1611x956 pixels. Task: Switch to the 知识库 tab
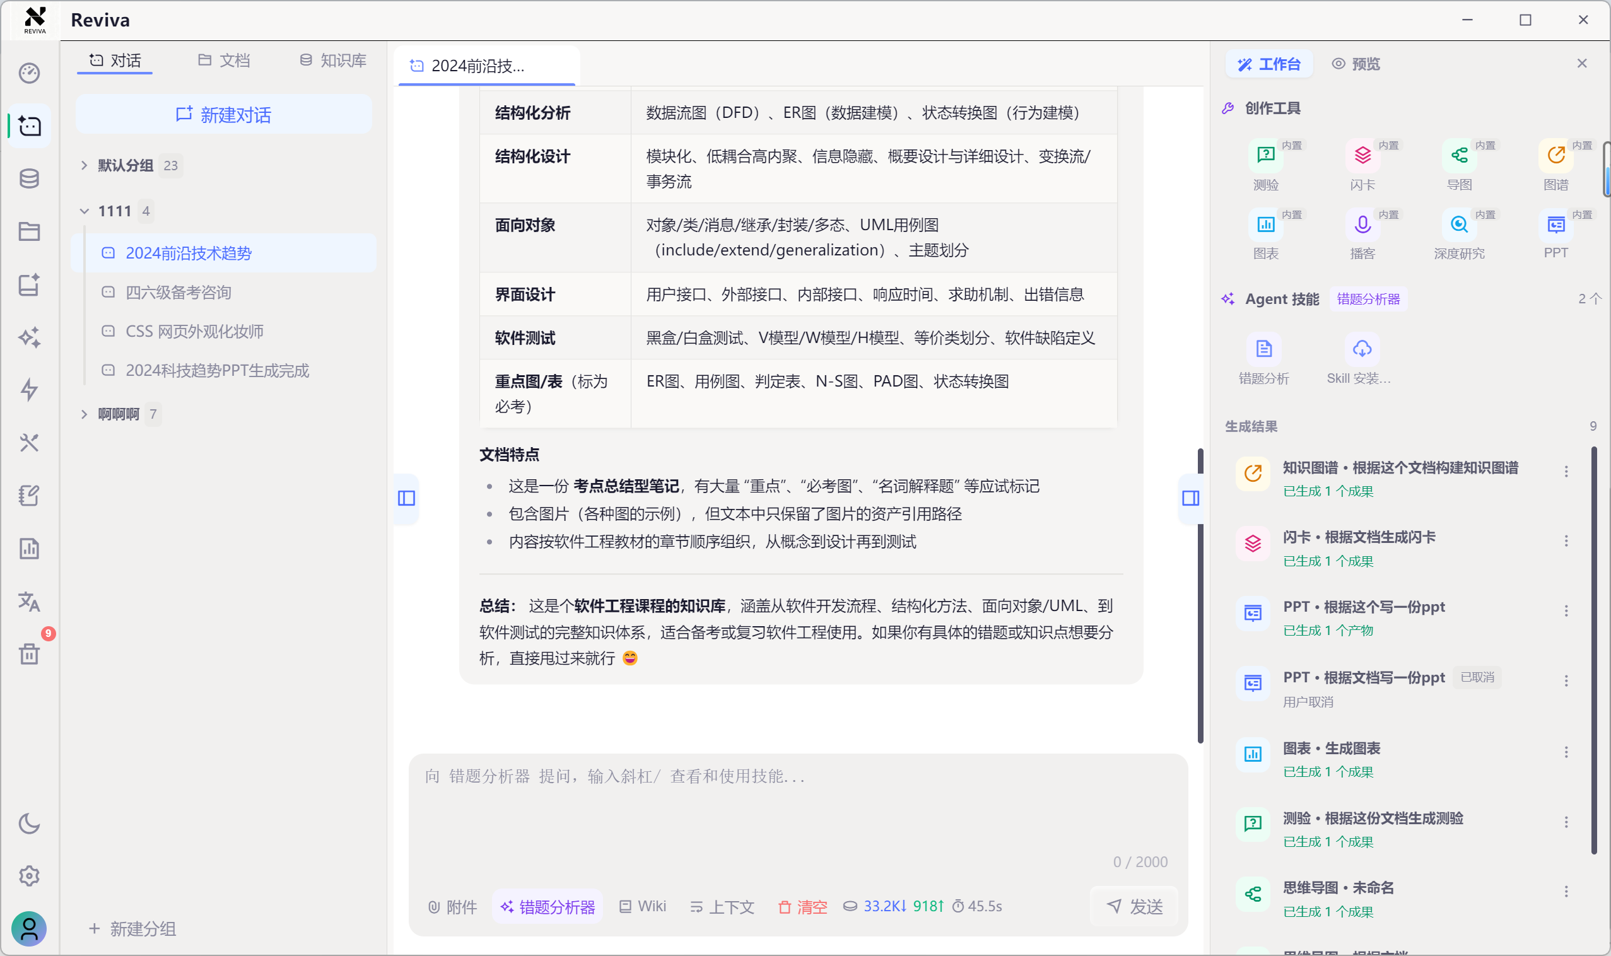[x=332, y=61]
